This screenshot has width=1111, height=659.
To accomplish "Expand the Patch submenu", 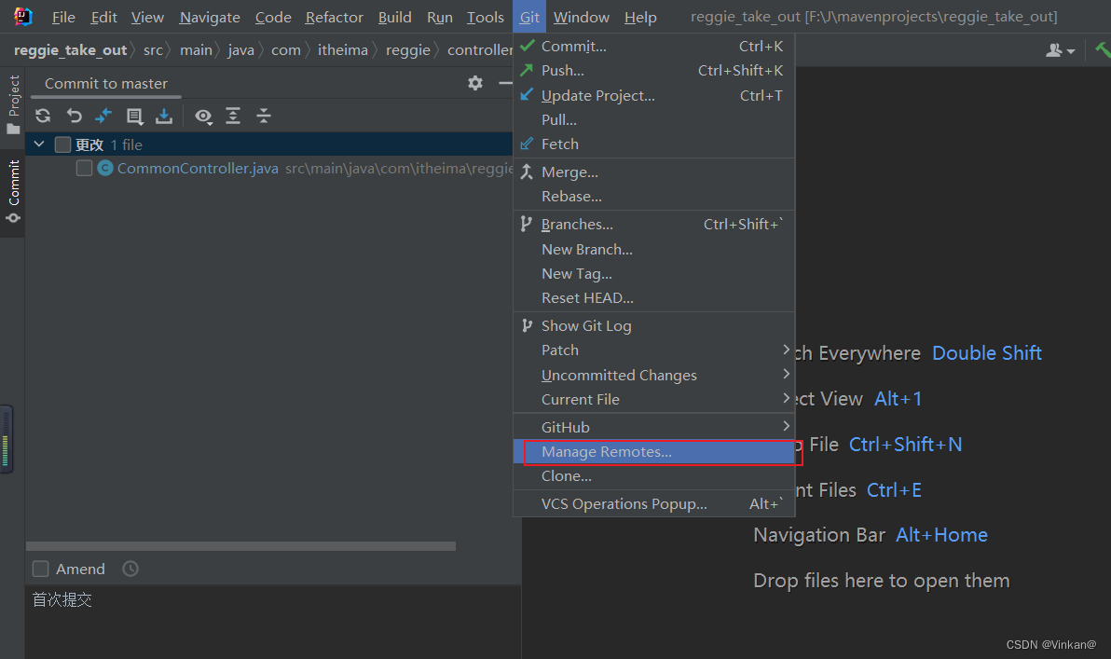I will click(559, 350).
